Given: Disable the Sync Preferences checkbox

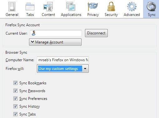Looking at the screenshot, I should (x=15, y=99).
